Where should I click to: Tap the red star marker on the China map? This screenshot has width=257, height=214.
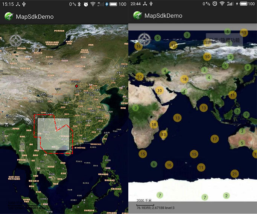[76, 86]
